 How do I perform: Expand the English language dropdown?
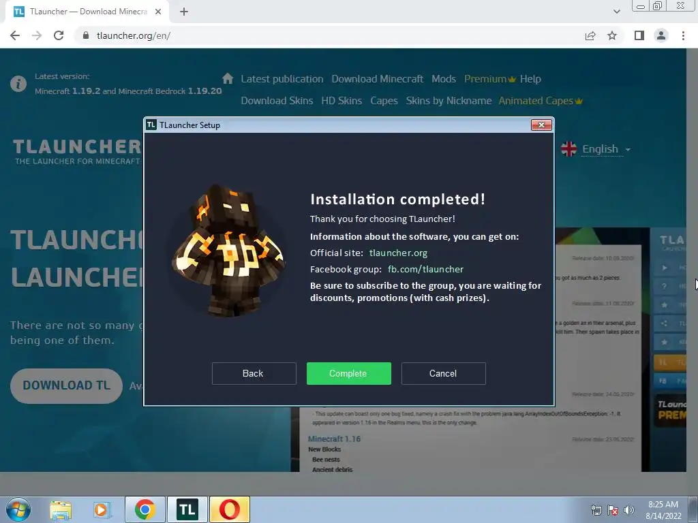coord(606,149)
